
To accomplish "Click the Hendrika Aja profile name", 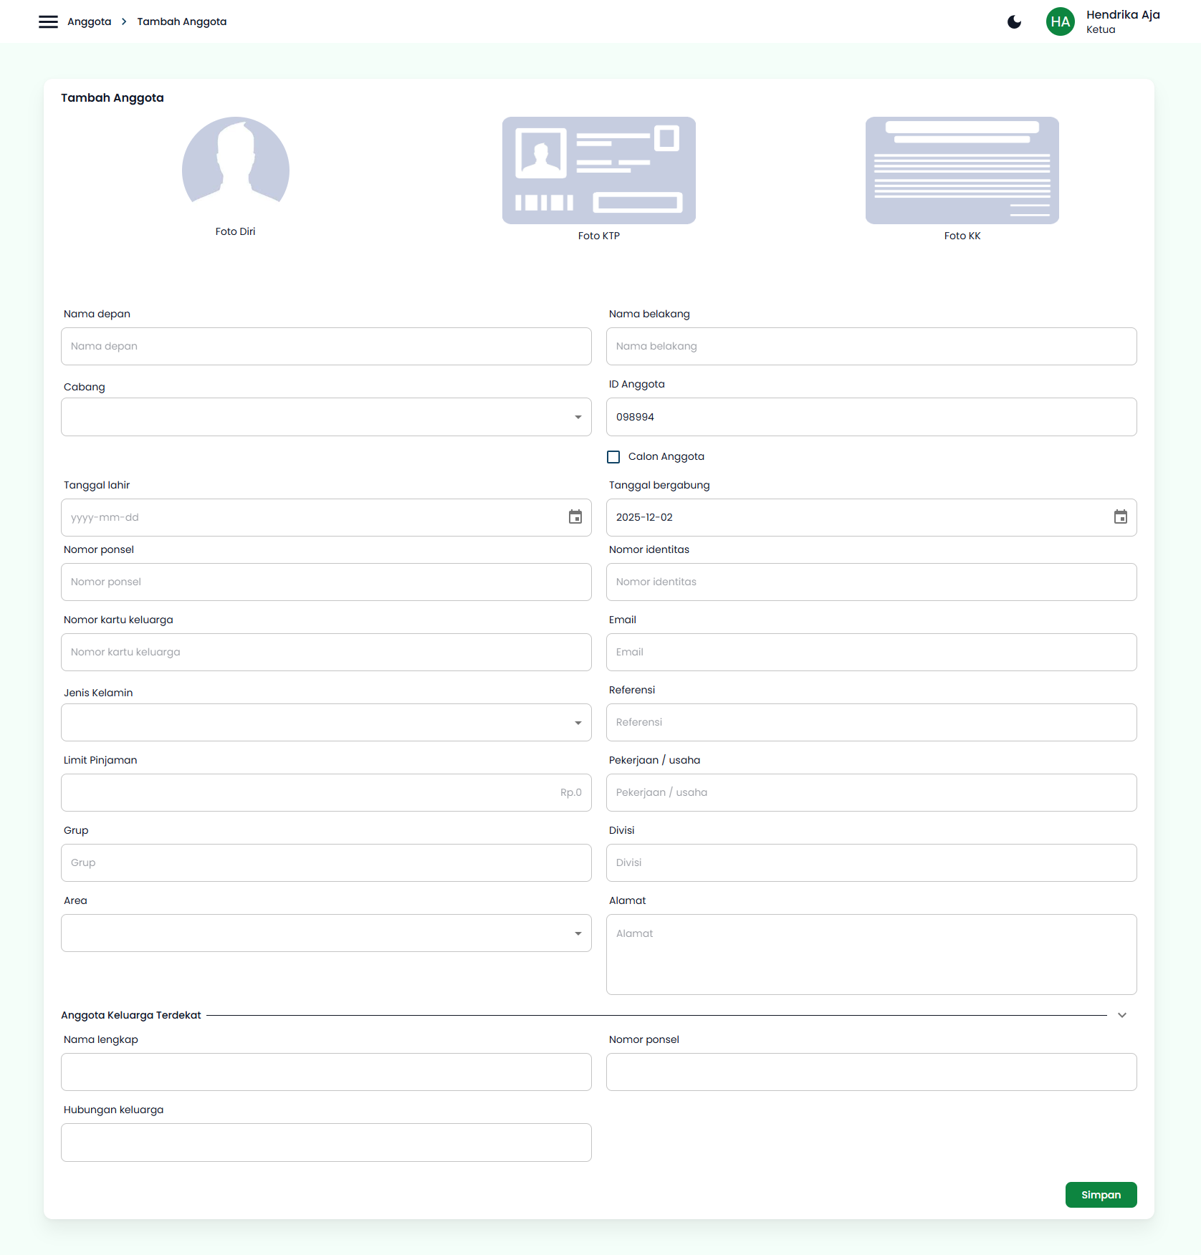I will click(x=1122, y=15).
